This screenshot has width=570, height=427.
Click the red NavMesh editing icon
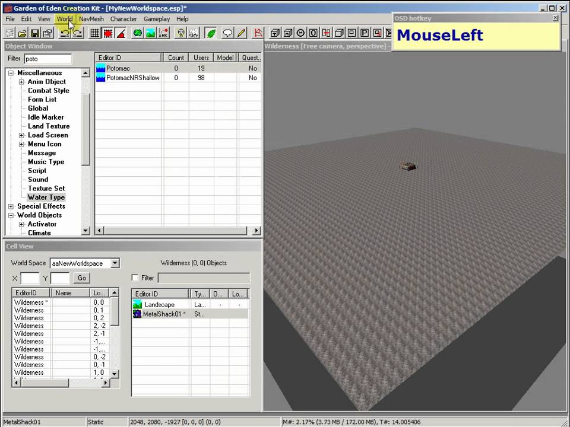[258, 33]
